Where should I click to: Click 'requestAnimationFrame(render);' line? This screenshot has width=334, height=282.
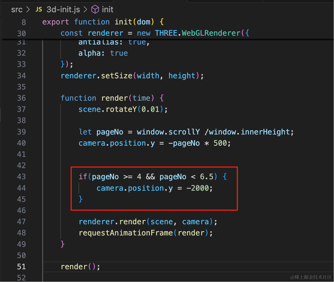pyautogui.click(x=146, y=233)
